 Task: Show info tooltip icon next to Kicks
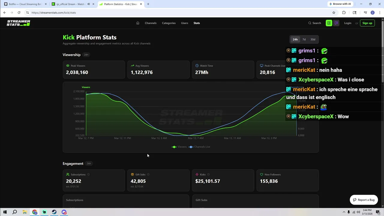208,175
